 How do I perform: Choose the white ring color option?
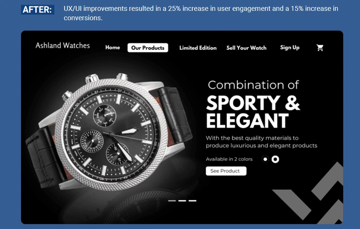[x=275, y=159]
